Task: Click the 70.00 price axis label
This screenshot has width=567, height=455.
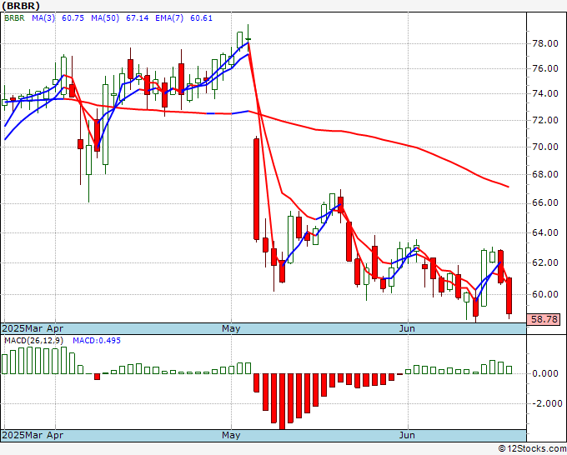Action: 545,147
